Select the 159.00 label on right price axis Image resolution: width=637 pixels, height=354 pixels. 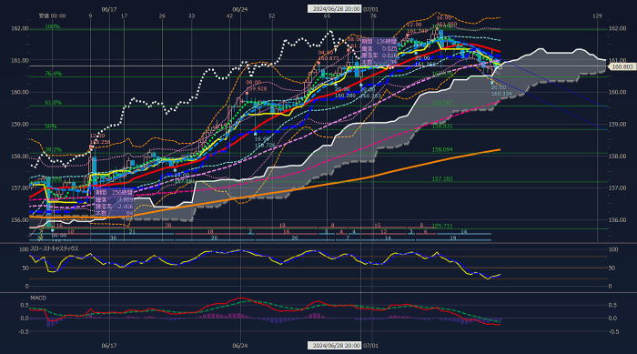[617, 125]
